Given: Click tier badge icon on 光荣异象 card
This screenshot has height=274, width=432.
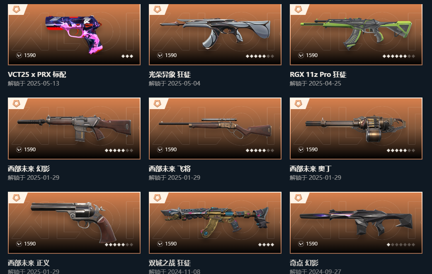Looking at the screenshot, I should [x=157, y=10].
